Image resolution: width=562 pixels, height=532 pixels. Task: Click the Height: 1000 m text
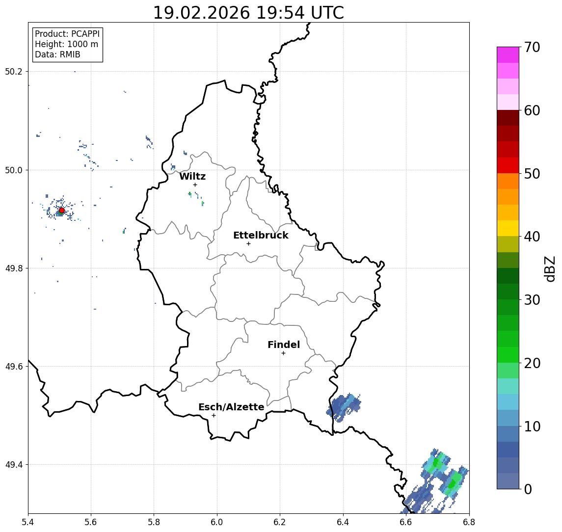pyautogui.click(x=66, y=44)
